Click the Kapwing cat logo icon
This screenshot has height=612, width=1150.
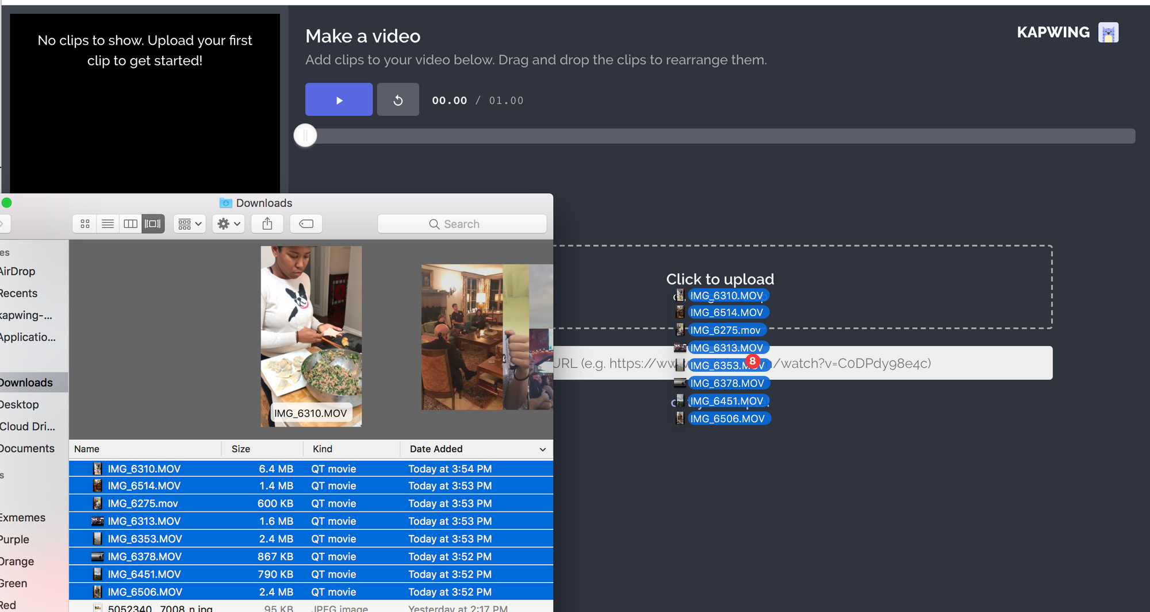[1107, 33]
